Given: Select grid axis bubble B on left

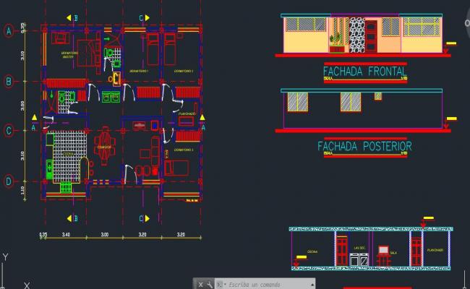Looking at the screenshot, I should pos(9,82).
